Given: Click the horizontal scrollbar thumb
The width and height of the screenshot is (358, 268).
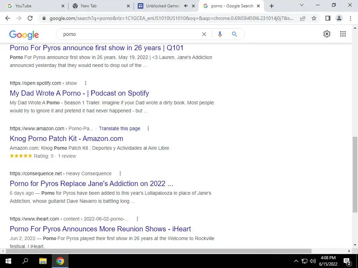Looking at the screenshot, I should tap(158, 251).
